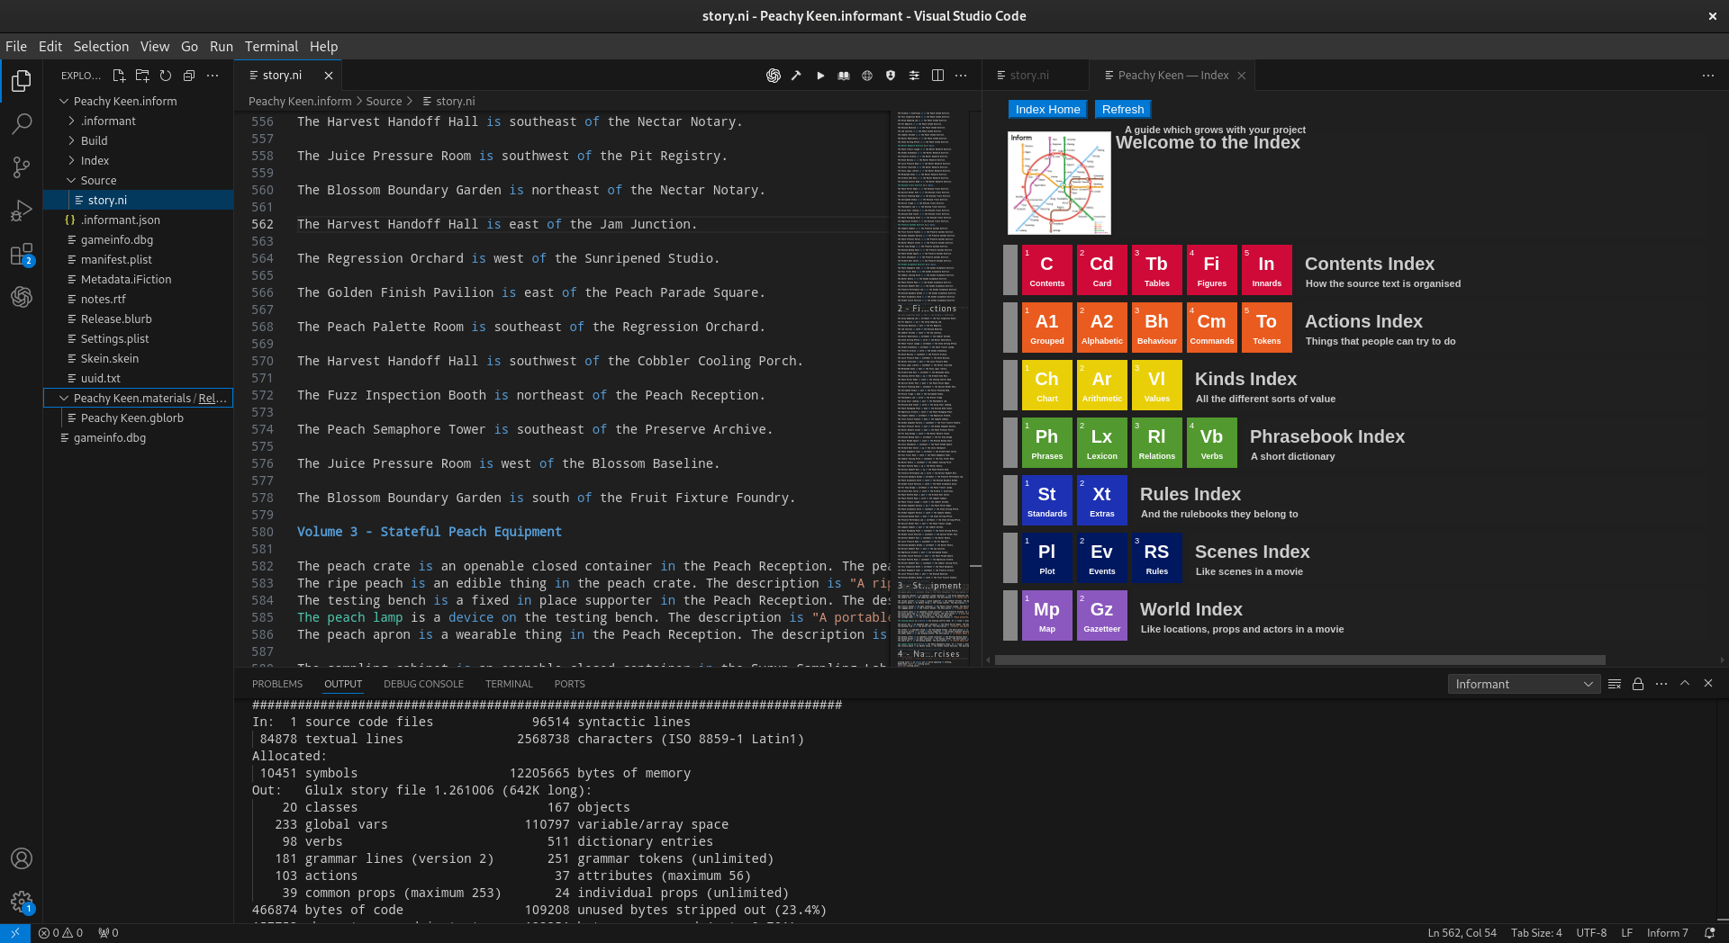Create a new file in Explorer

click(119, 76)
